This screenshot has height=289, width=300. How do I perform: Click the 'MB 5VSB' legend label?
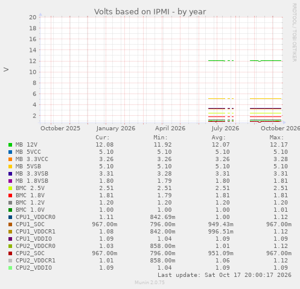coord(28,167)
